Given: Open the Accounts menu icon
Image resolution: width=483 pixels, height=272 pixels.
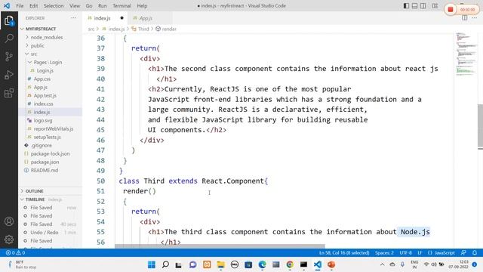Looking at the screenshot, I should pyautogui.click(x=9, y=221).
